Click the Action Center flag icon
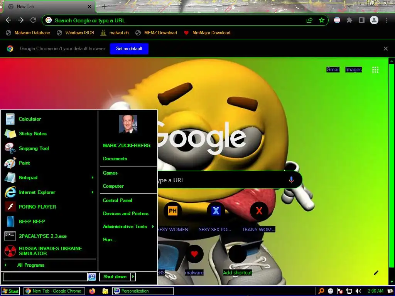Viewport: 395px width, 296px height. (340, 291)
